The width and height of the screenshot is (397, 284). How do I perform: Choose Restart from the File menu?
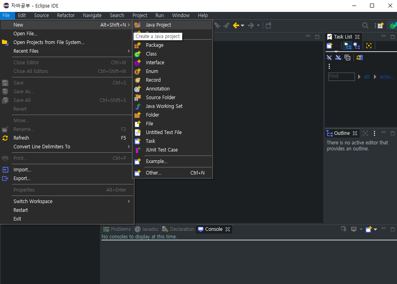tap(67, 210)
